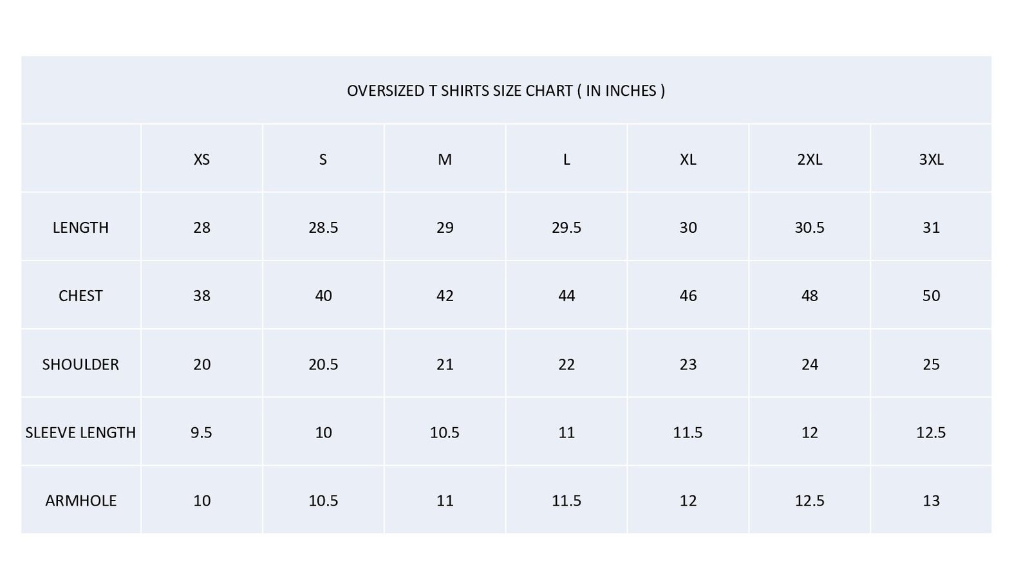Viewport: 1030px width, 579px height.
Task: Select the ARMHOLE row label
Action: click(x=80, y=501)
